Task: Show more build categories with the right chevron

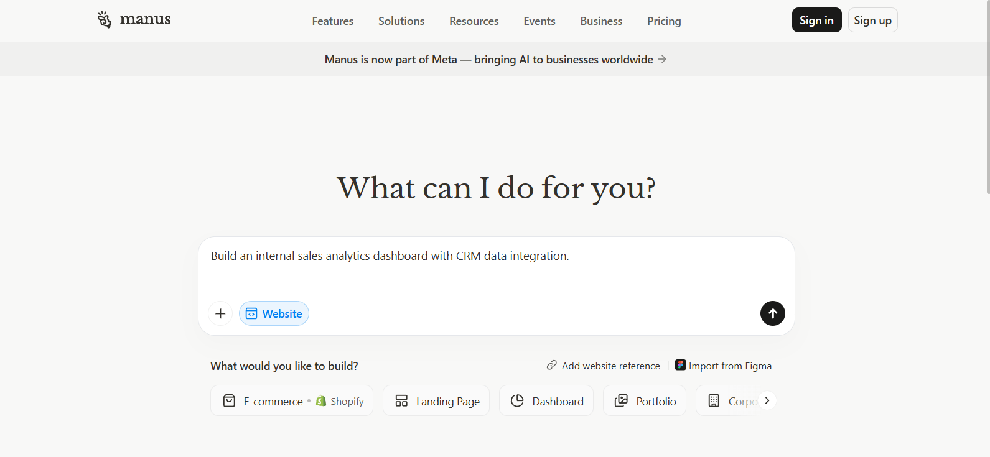Action: (x=767, y=400)
